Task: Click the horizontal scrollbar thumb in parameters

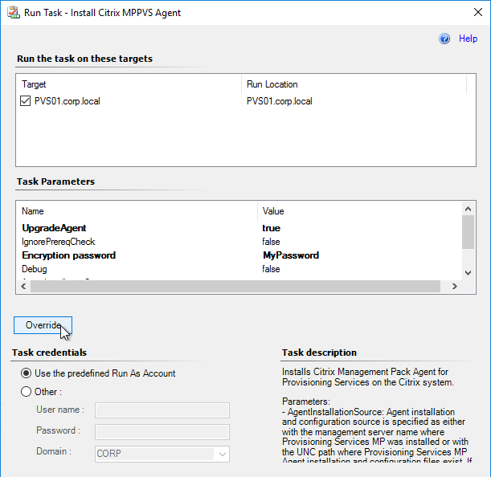Action: pos(235,287)
